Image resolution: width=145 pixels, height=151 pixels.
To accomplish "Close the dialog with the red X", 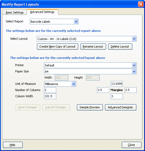I will point(141,4).
